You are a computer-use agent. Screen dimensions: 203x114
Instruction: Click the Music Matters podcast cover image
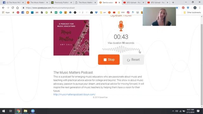tap(71, 38)
